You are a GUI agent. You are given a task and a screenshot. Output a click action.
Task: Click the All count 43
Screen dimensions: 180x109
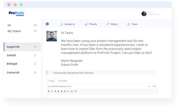coord(35,25)
